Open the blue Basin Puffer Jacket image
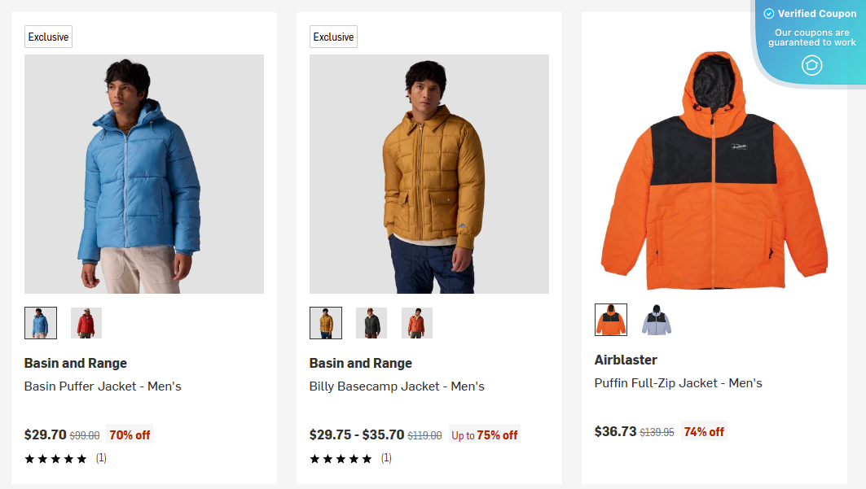 coord(144,174)
